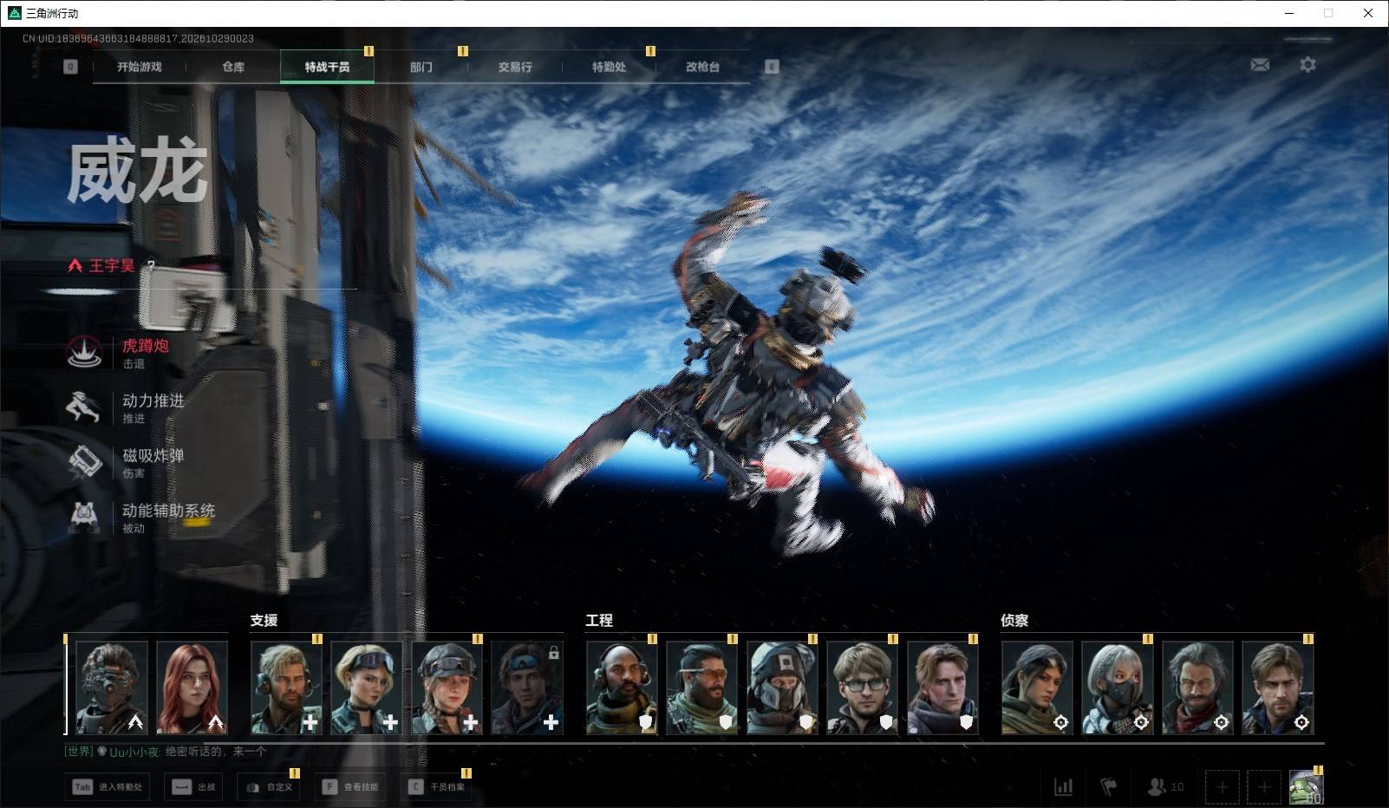Select the assault operator with night-vision goggles
This screenshot has height=808, width=1389.
(x=112, y=688)
